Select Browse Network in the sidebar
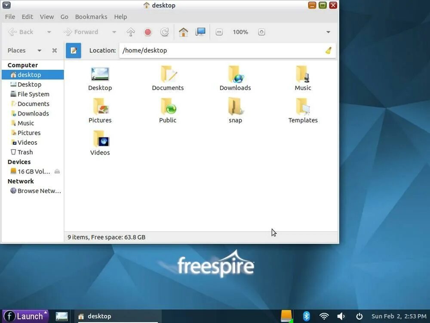430x323 pixels. [x=38, y=191]
